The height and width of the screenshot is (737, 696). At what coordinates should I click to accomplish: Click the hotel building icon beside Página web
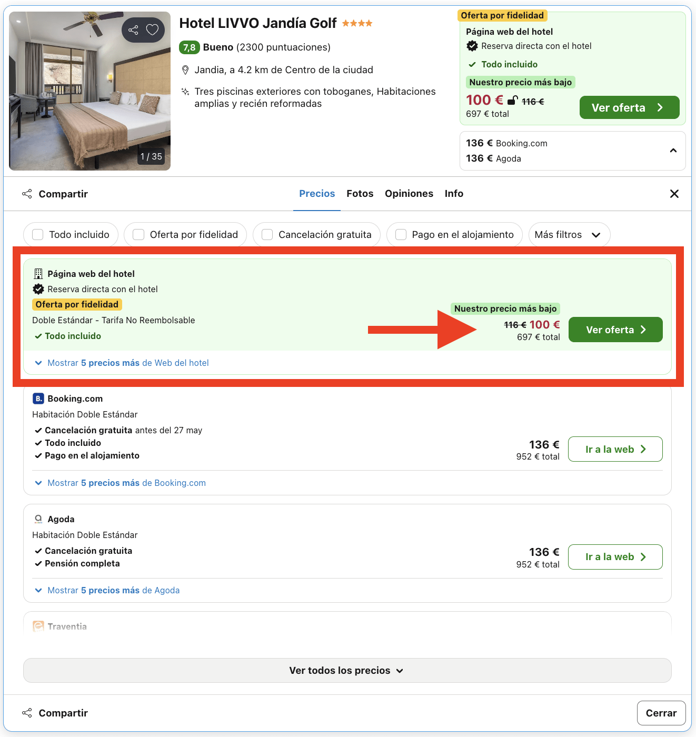click(38, 274)
